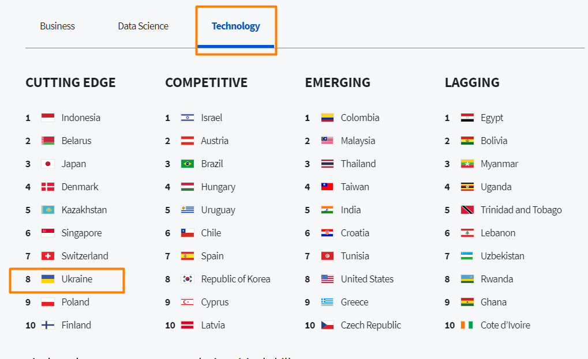The image size is (588, 359).
Task: Select Cote d'Ivoire in Lagging list
Action: click(x=505, y=326)
